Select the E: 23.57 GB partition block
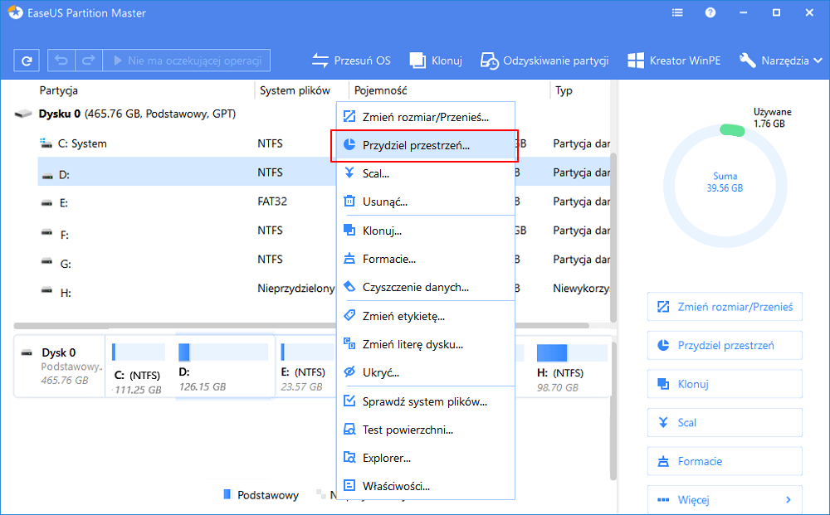830x515 pixels. 306,366
